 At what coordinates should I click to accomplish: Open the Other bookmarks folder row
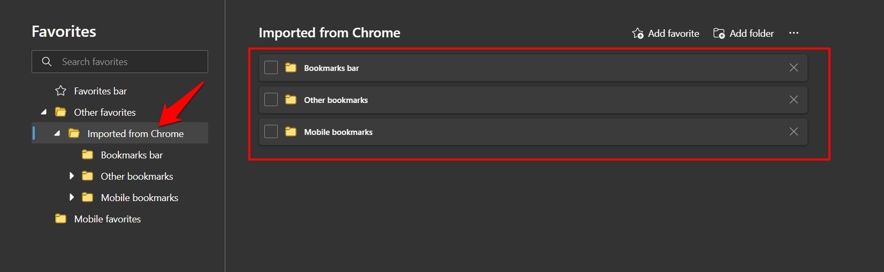(336, 100)
